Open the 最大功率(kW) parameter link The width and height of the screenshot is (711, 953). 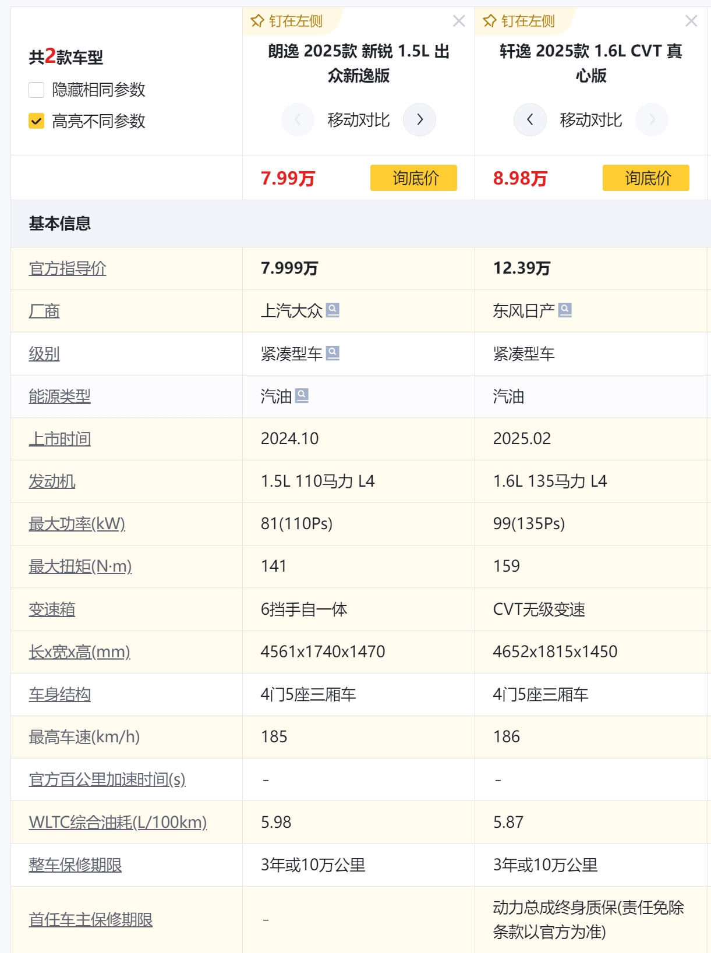coord(77,524)
